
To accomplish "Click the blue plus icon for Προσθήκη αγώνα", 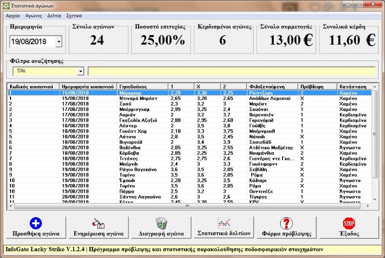I will point(36,223).
